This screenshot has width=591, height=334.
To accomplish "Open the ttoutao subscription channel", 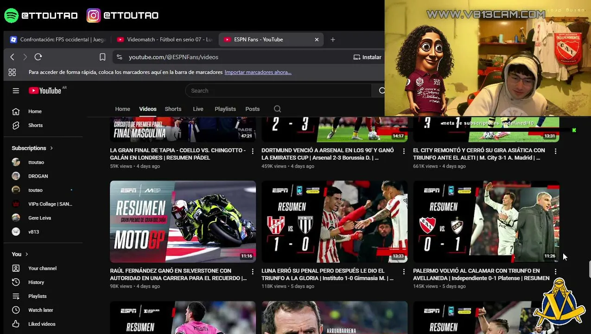I will [x=36, y=162].
